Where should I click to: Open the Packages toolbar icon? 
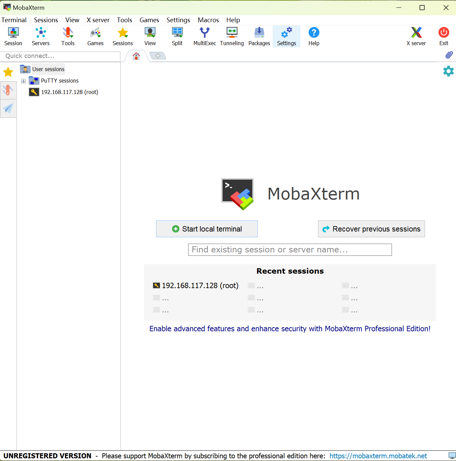pyautogui.click(x=259, y=36)
